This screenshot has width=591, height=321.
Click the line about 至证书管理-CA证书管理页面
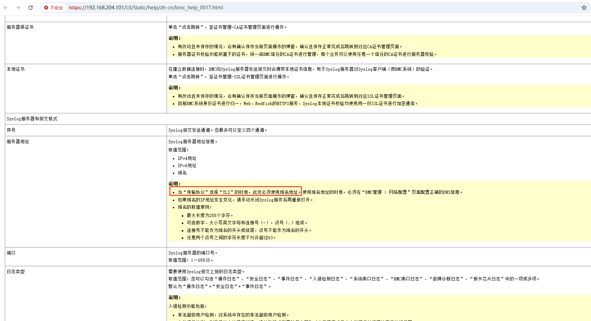tap(228, 27)
